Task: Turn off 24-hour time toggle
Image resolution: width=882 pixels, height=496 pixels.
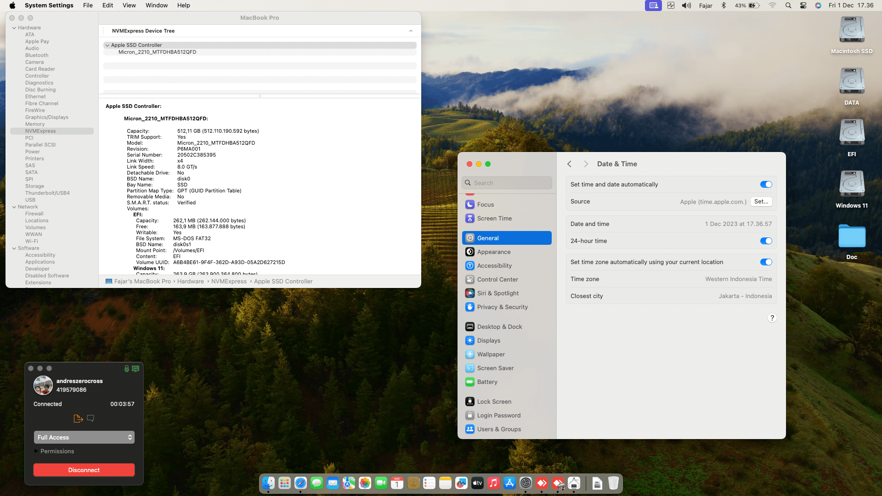Action: 766,241
